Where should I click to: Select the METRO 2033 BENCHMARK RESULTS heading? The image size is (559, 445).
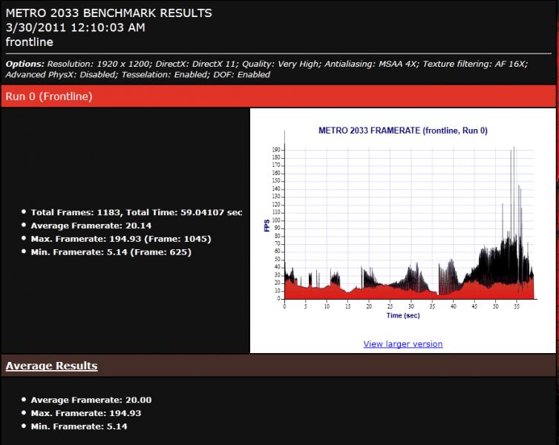tap(108, 13)
